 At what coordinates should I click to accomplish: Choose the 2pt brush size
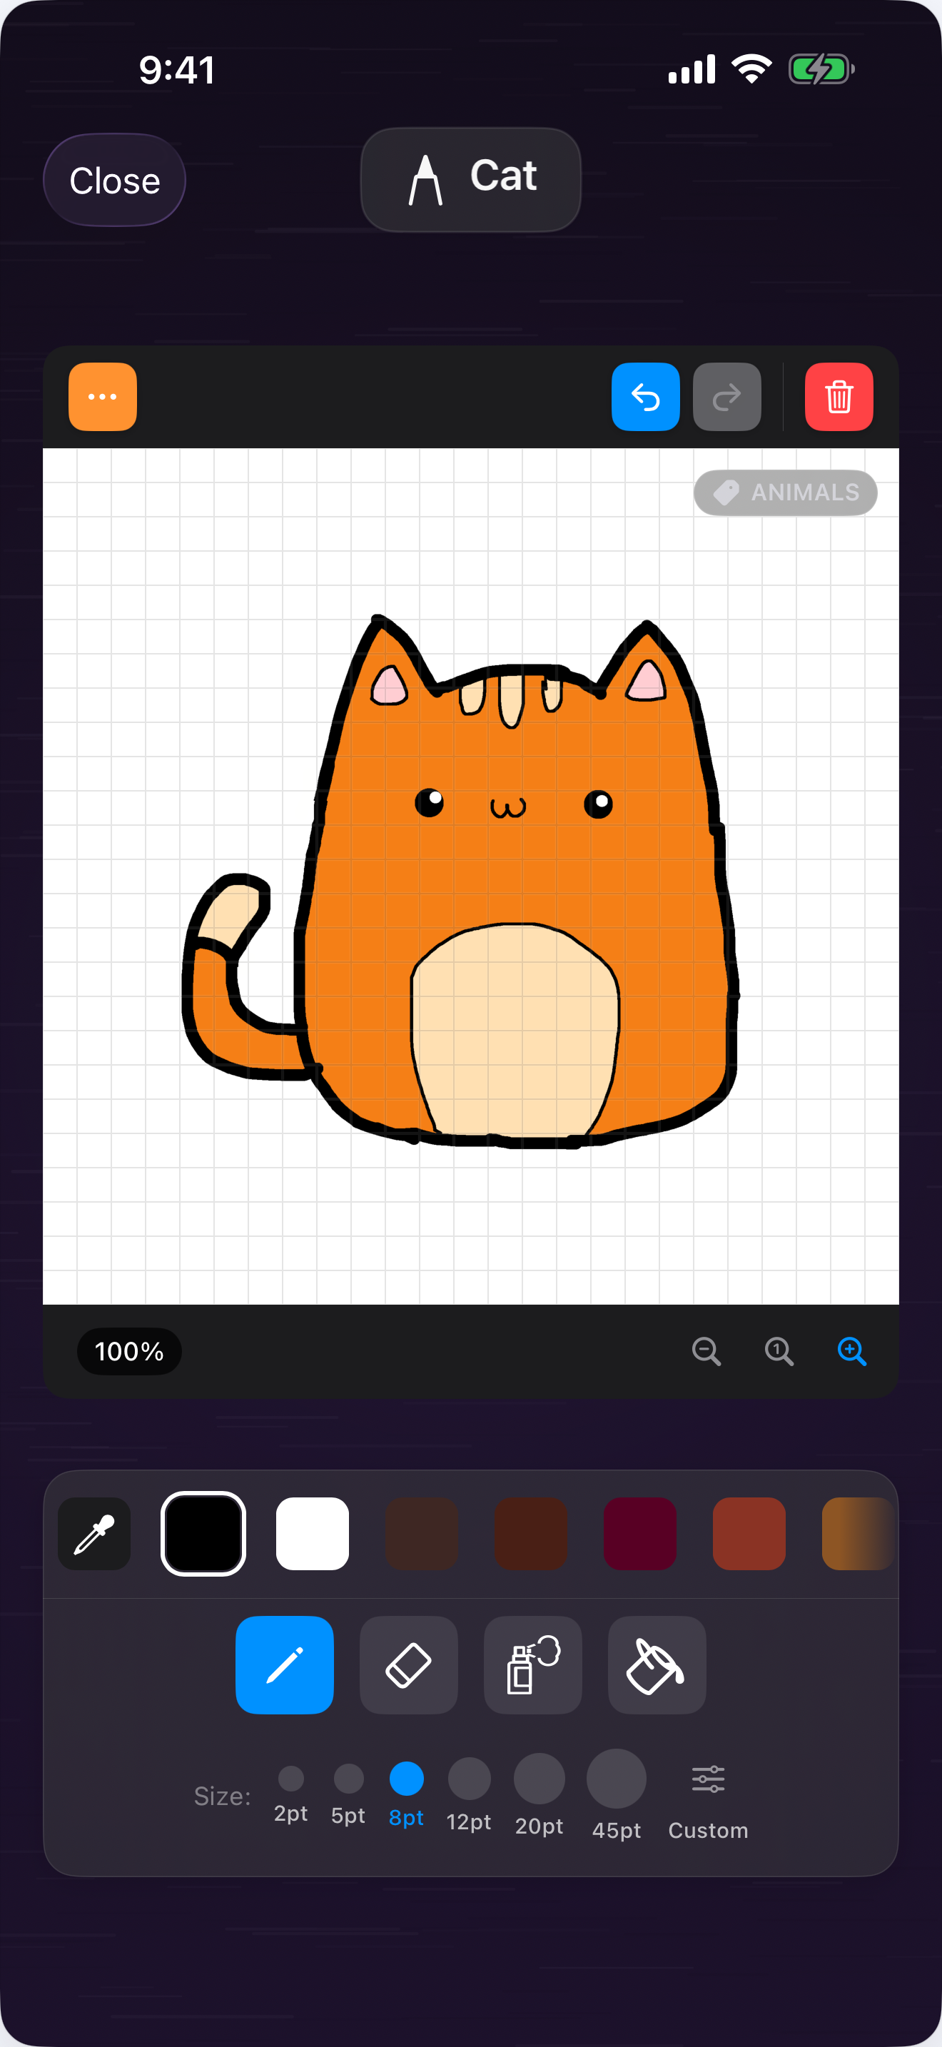click(290, 1794)
